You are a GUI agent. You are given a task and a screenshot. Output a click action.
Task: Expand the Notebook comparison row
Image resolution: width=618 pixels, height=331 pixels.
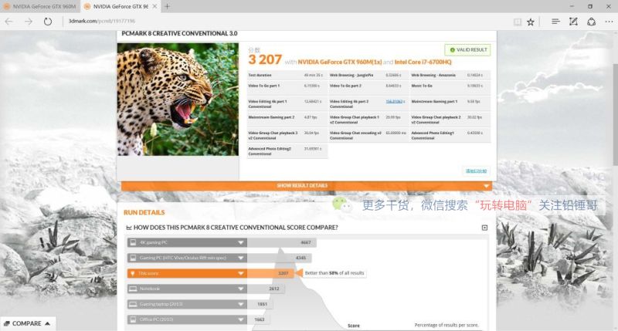(x=241, y=289)
